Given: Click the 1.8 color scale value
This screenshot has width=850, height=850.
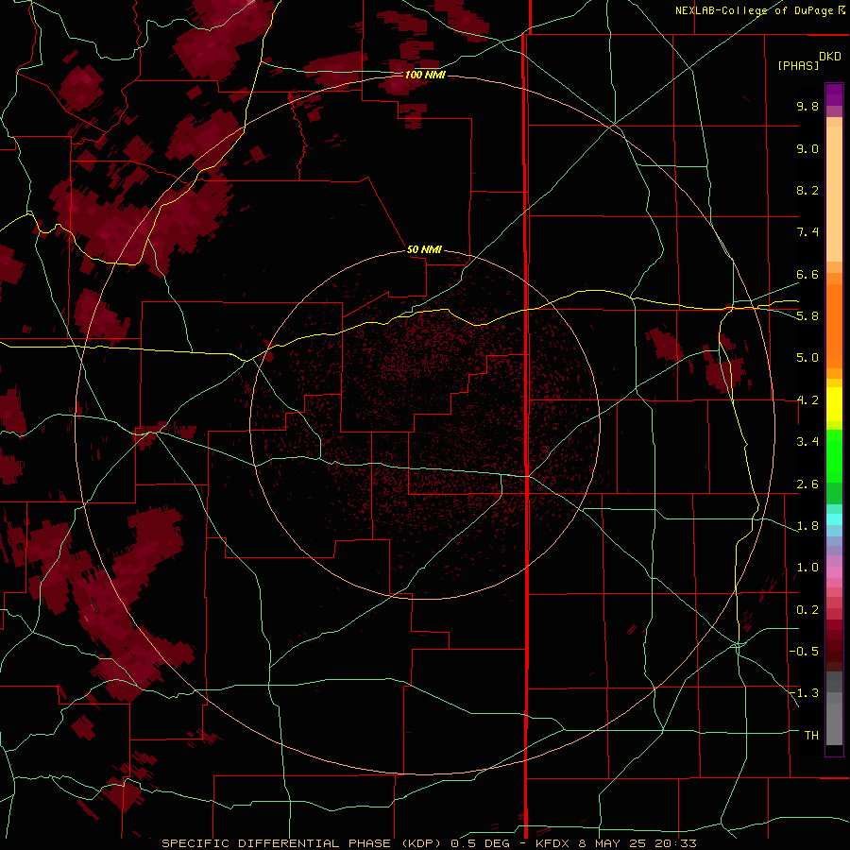Looking at the screenshot, I should point(807,526).
